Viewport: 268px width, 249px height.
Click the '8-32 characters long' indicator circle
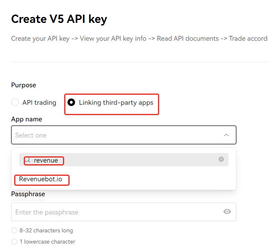[14, 230]
